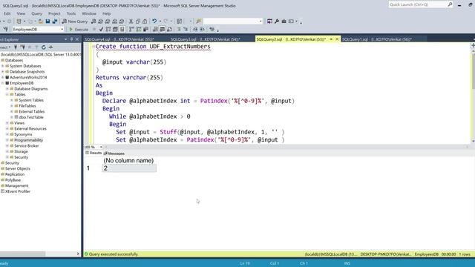Collapse the EmployeesDB database node
475x267 pixels.
click(x=3, y=83)
